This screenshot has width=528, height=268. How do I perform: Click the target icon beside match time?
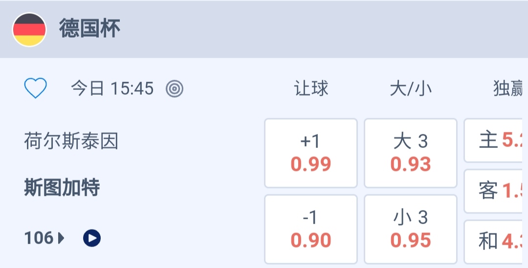click(175, 88)
